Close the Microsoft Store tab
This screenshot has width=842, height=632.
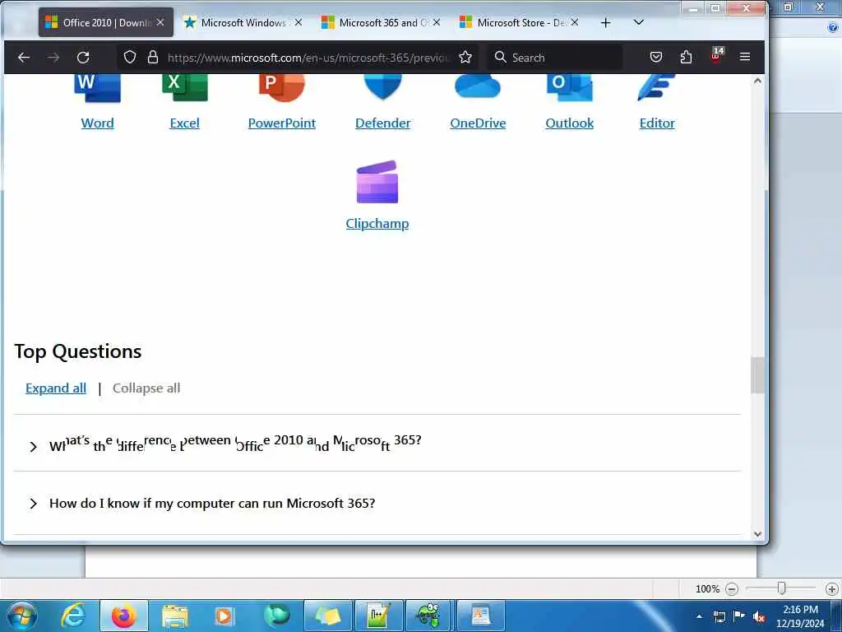(575, 22)
